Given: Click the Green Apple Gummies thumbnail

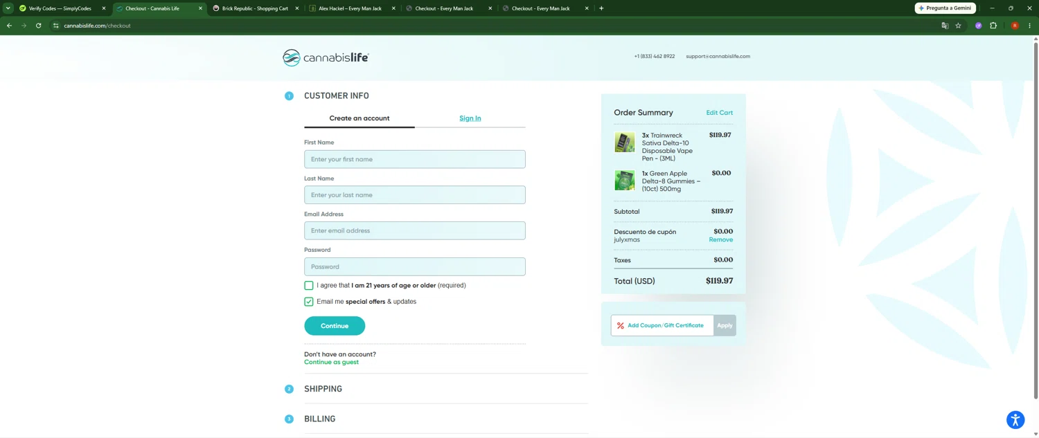Looking at the screenshot, I should tap(625, 180).
